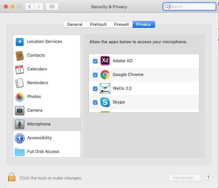The image size is (219, 188).
Task: Click the Photos flower icon
Action: (x=20, y=97)
